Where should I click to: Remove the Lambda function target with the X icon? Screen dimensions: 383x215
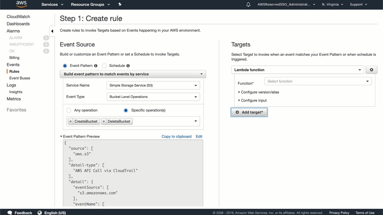(x=371, y=70)
